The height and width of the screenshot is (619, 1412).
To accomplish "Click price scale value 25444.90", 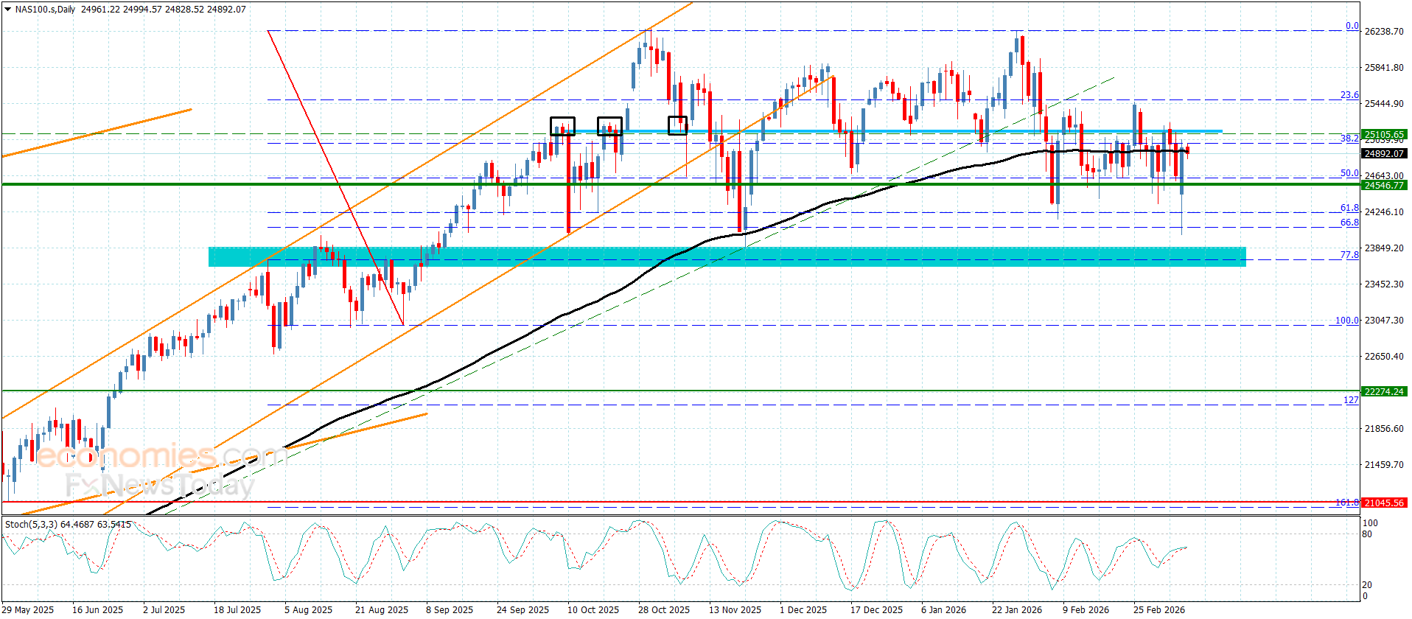I will click(x=1384, y=104).
